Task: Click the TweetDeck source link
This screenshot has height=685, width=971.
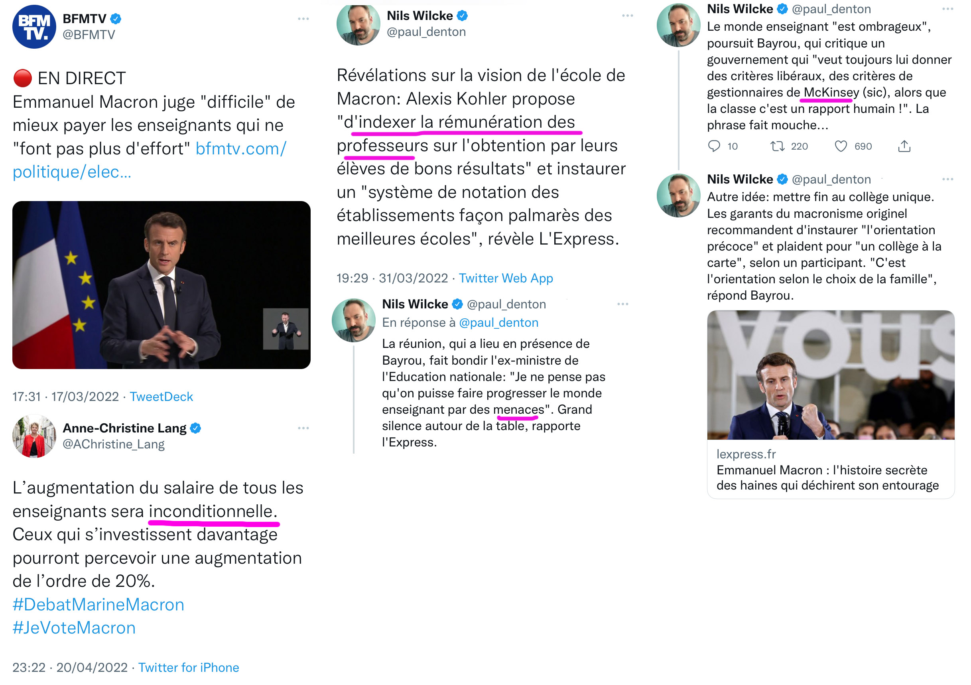Action: click(161, 397)
